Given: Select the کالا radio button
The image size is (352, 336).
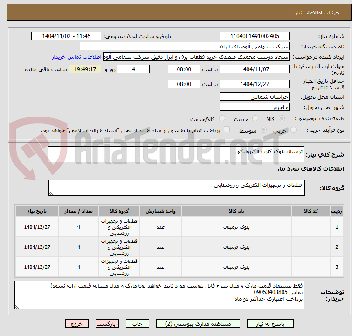Looking at the screenshot, I should pyautogui.click(x=282, y=118).
